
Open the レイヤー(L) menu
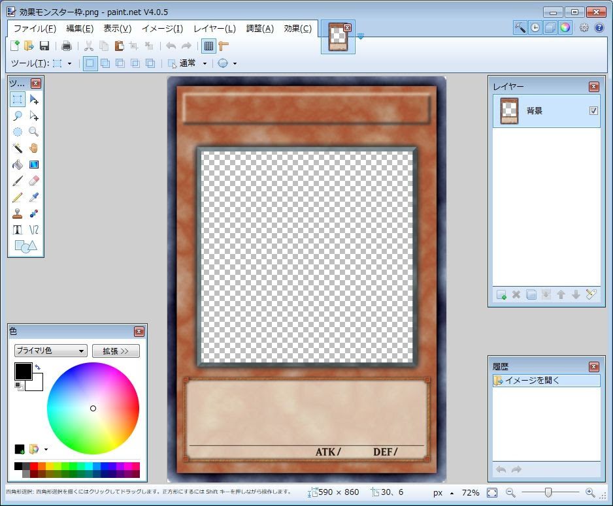point(214,29)
